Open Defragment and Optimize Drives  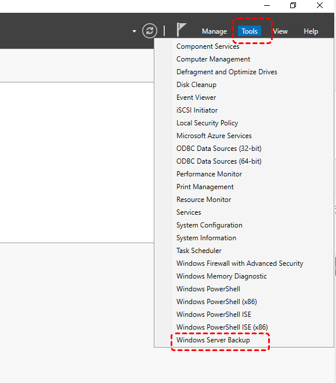pyautogui.click(x=227, y=72)
